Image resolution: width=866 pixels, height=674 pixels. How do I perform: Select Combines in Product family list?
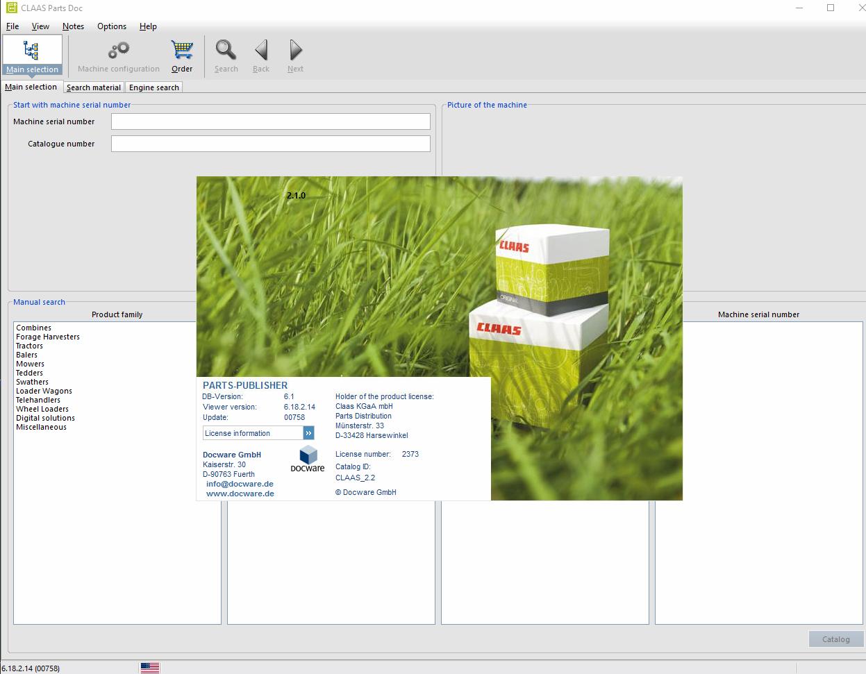(x=34, y=328)
